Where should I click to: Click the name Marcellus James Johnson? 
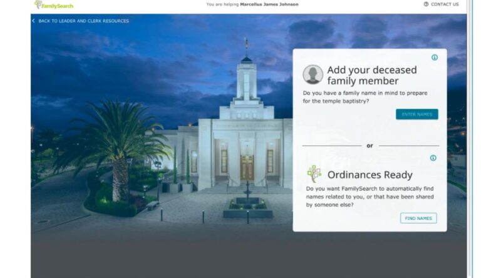269,4
